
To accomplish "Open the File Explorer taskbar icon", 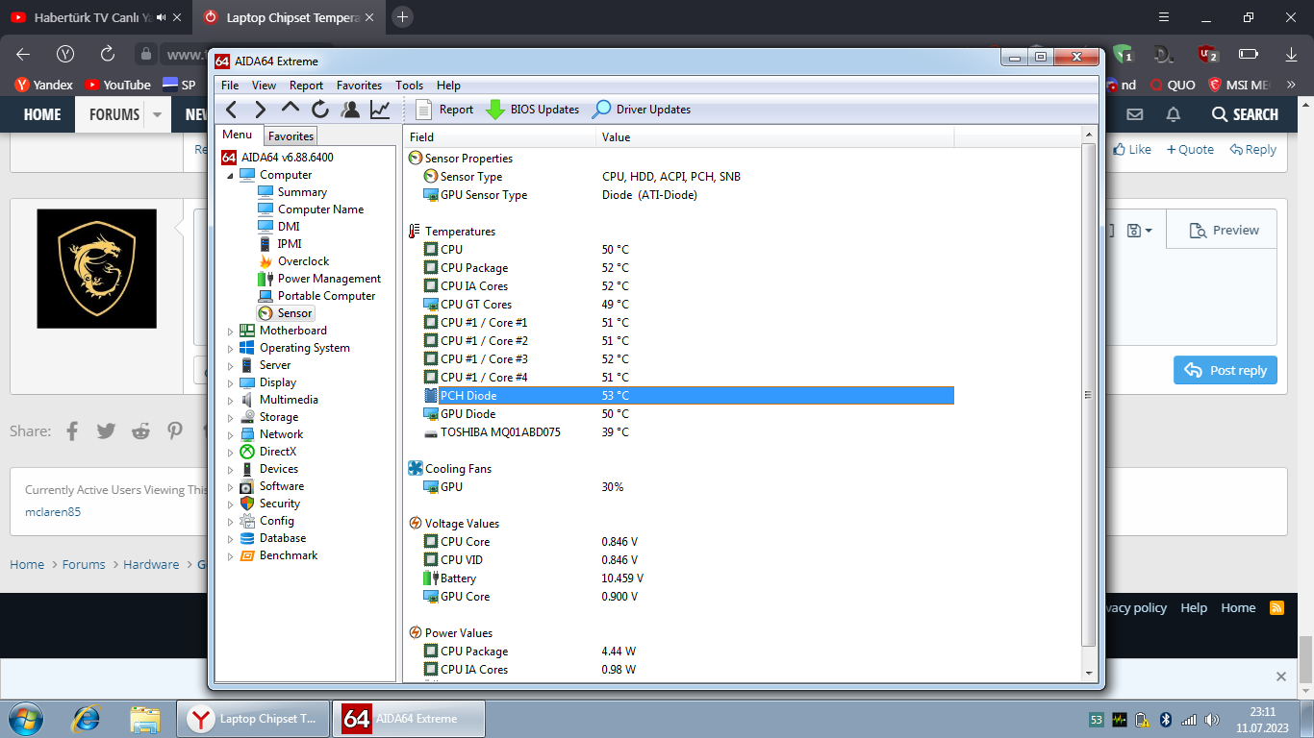I will pos(145,719).
